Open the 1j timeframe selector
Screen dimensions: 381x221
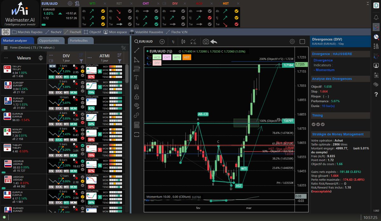(x=173, y=41)
